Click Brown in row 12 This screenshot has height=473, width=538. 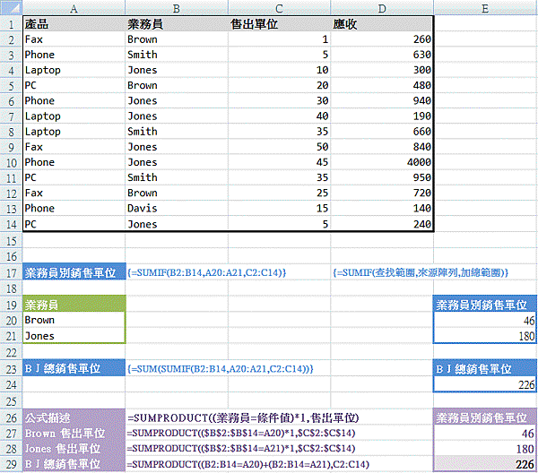177,193
